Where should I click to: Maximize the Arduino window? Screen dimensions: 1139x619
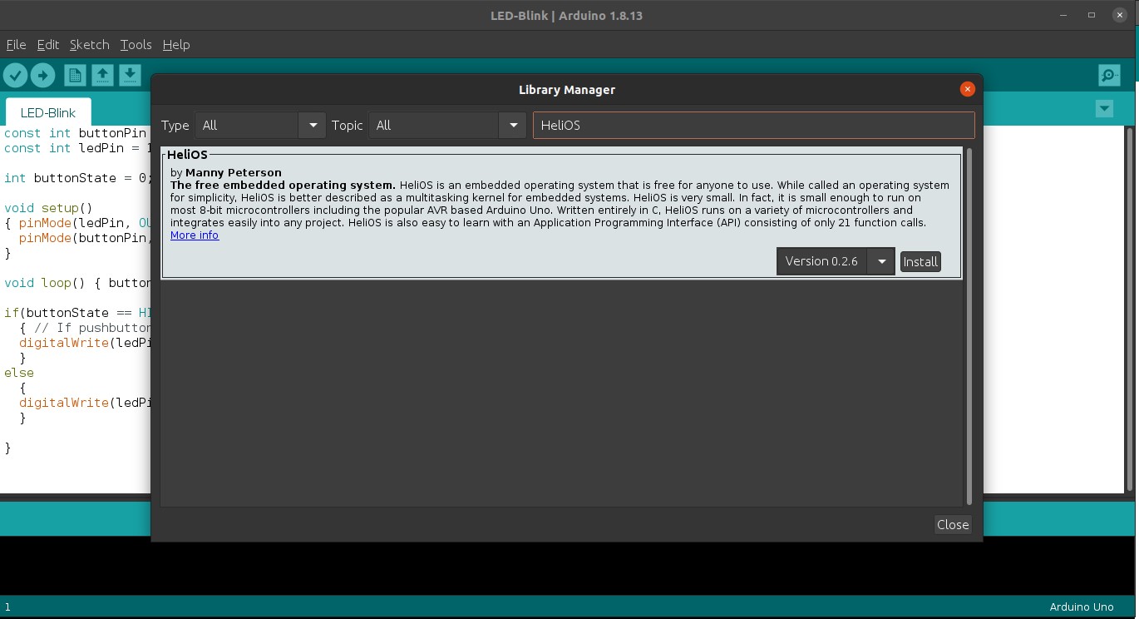pos(1092,15)
